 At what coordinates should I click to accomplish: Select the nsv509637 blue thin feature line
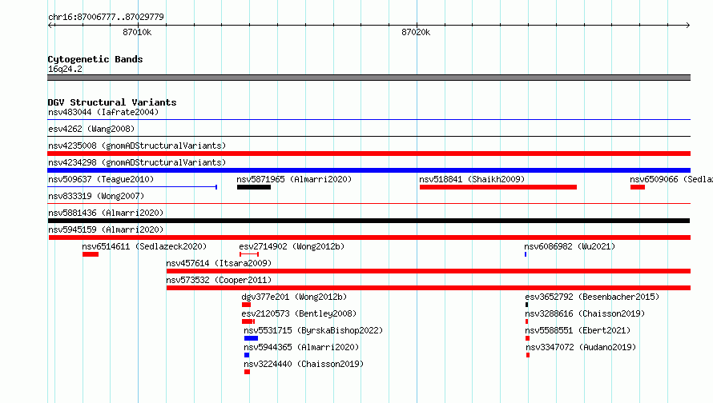coord(132,187)
